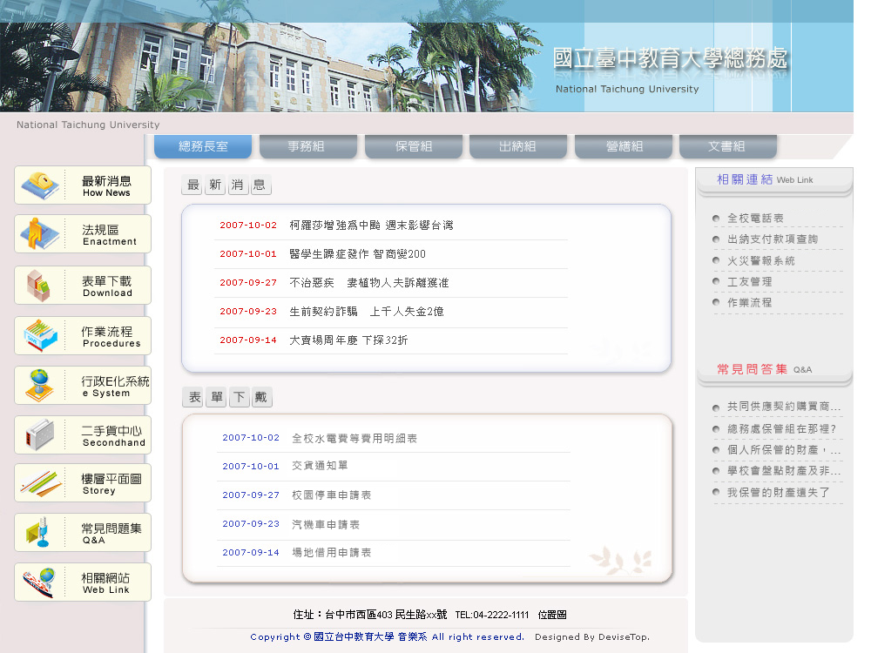The image size is (871, 653).
Task: Click the 法規區 Enactment figure icon
Action: (x=39, y=233)
